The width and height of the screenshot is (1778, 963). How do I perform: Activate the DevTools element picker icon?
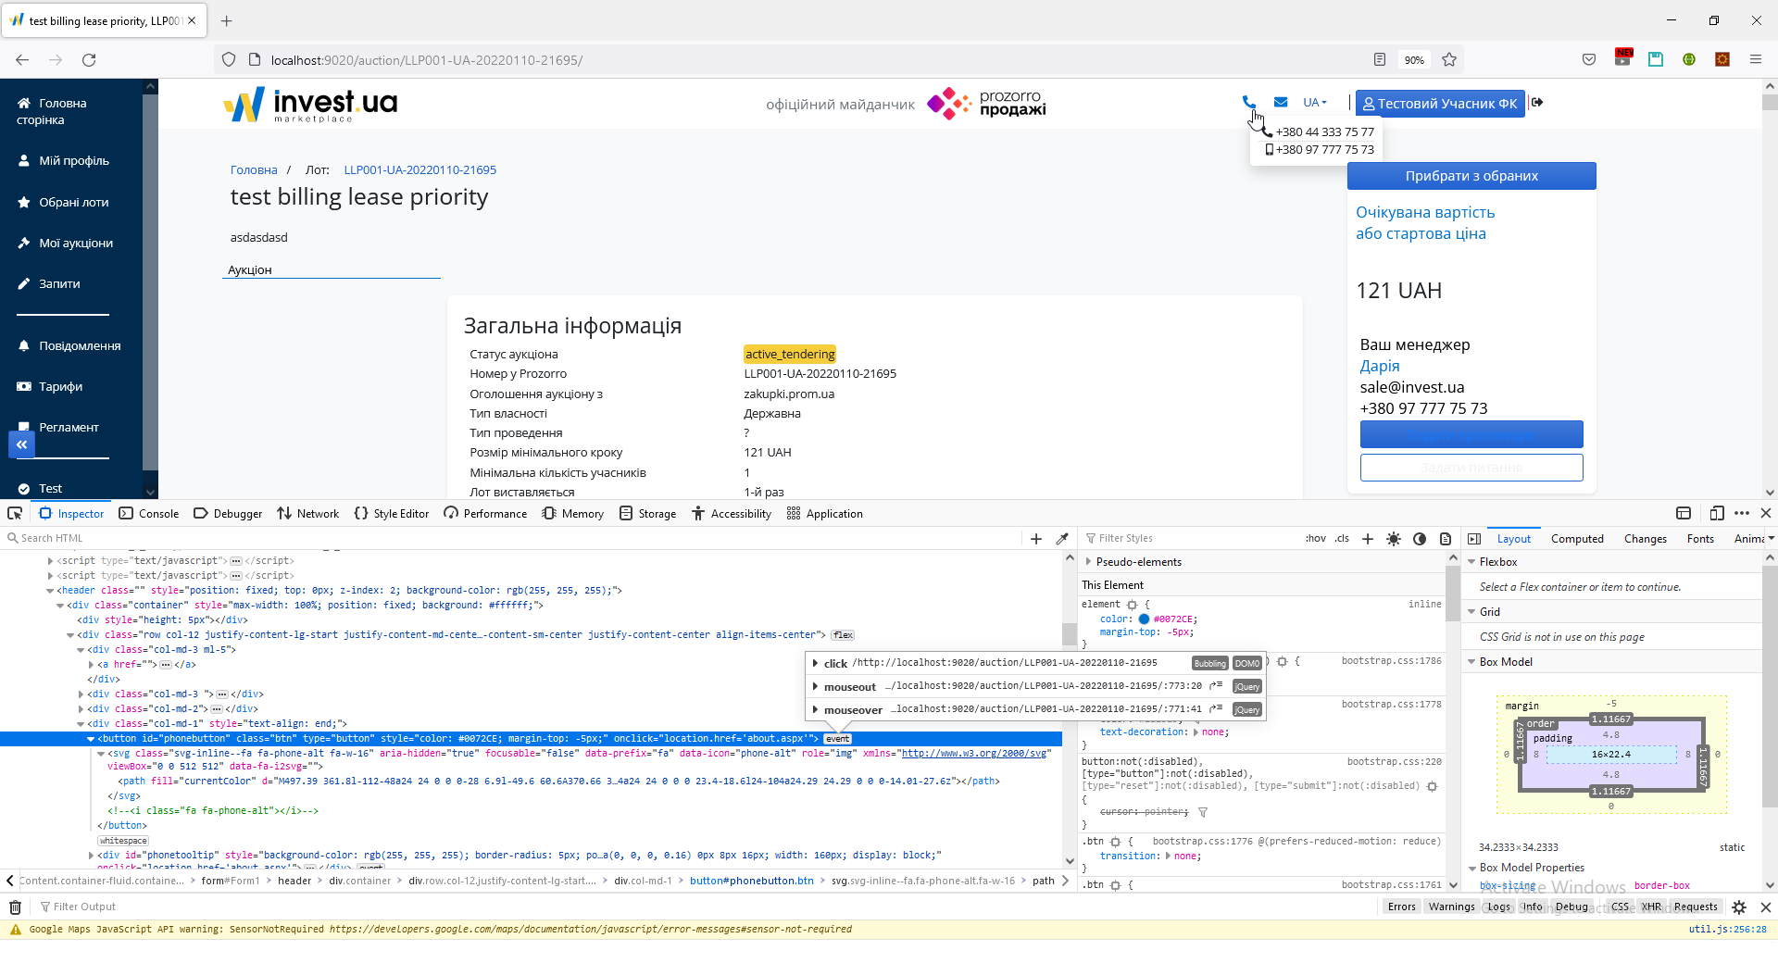point(15,513)
